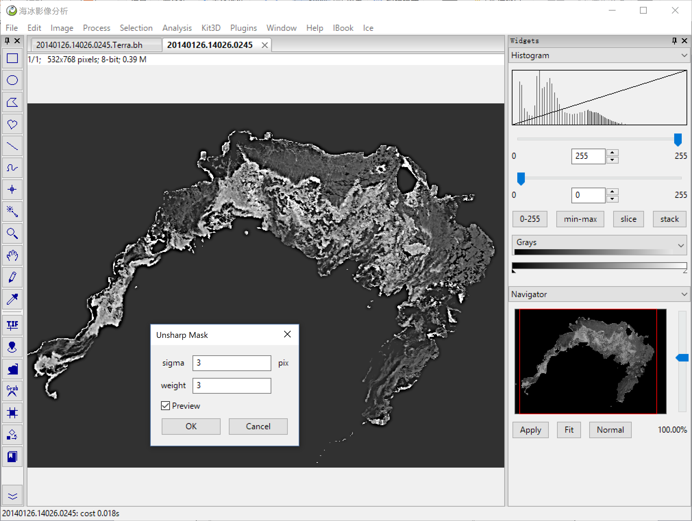Toggle the toolbar panel pin icon
Image resolution: width=692 pixels, height=521 pixels.
tap(7, 41)
